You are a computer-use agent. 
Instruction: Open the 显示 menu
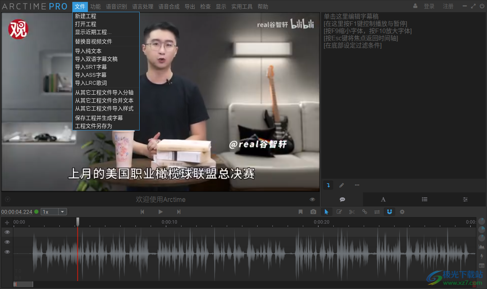point(221,6)
